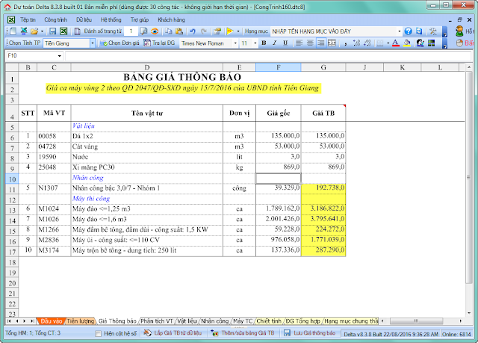Click the TeamViewer remote support icon
This screenshot has height=343, width=478.
(419, 31)
